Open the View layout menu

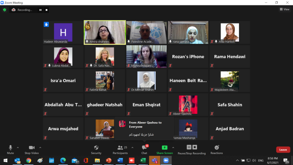[x=284, y=9]
